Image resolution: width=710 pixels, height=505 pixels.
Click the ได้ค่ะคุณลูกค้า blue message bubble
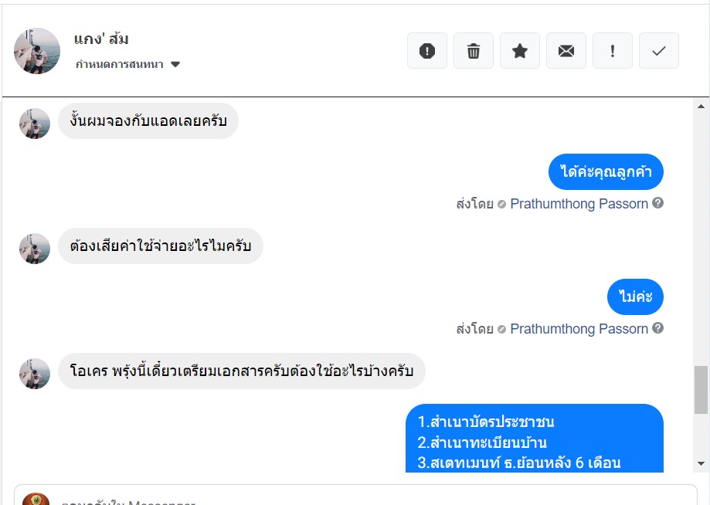[606, 171]
